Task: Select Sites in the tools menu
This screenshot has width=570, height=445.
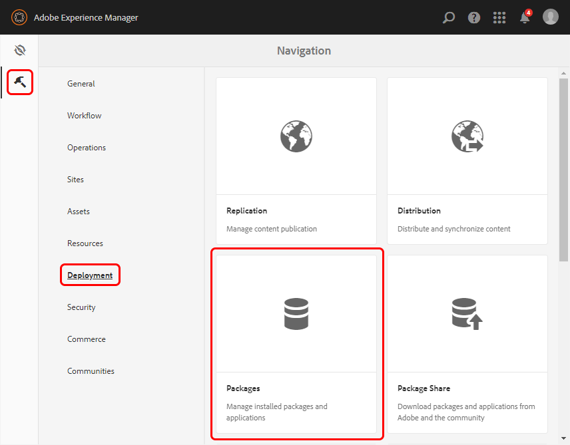Action: pos(75,180)
